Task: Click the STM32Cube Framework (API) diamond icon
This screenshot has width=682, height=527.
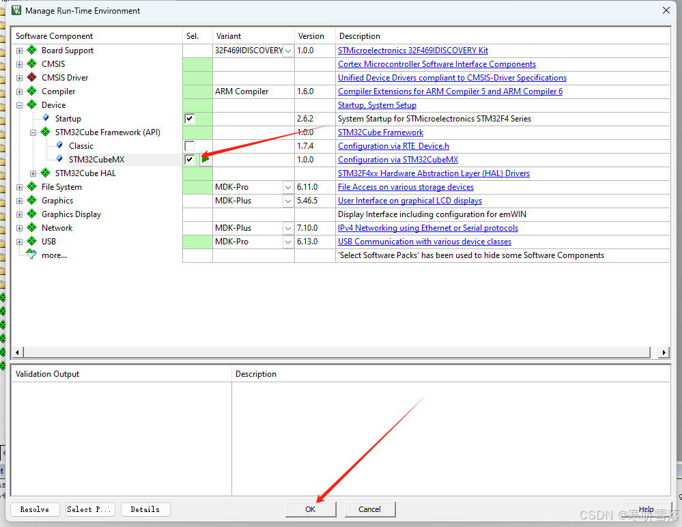Action: click(x=45, y=132)
